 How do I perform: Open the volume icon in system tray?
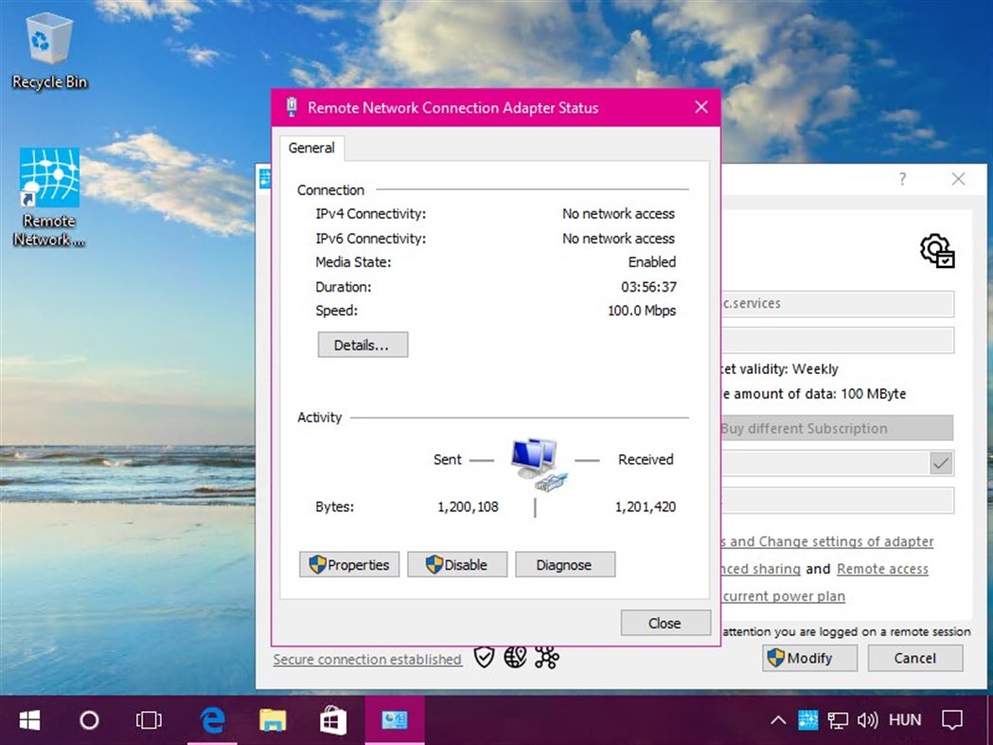[867, 719]
